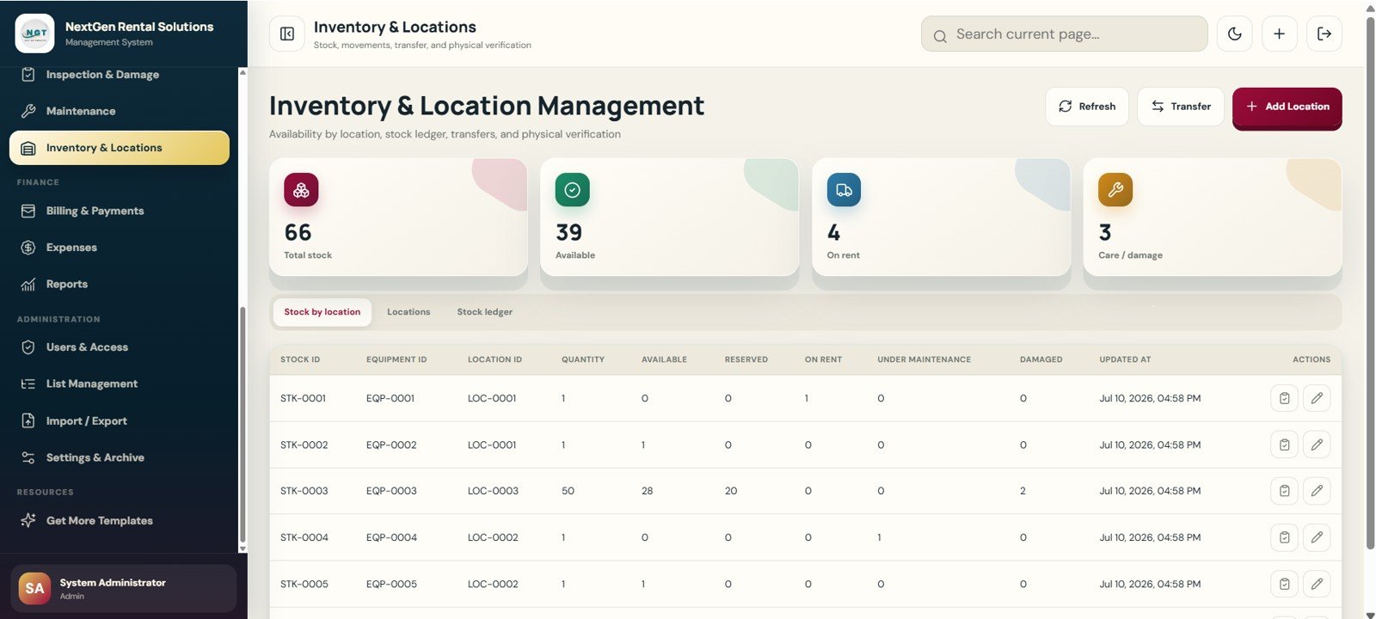This screenshot has width=1376, height=619.
Task: Collapse the sidebar with the panel icon
Action: point(287,34)
